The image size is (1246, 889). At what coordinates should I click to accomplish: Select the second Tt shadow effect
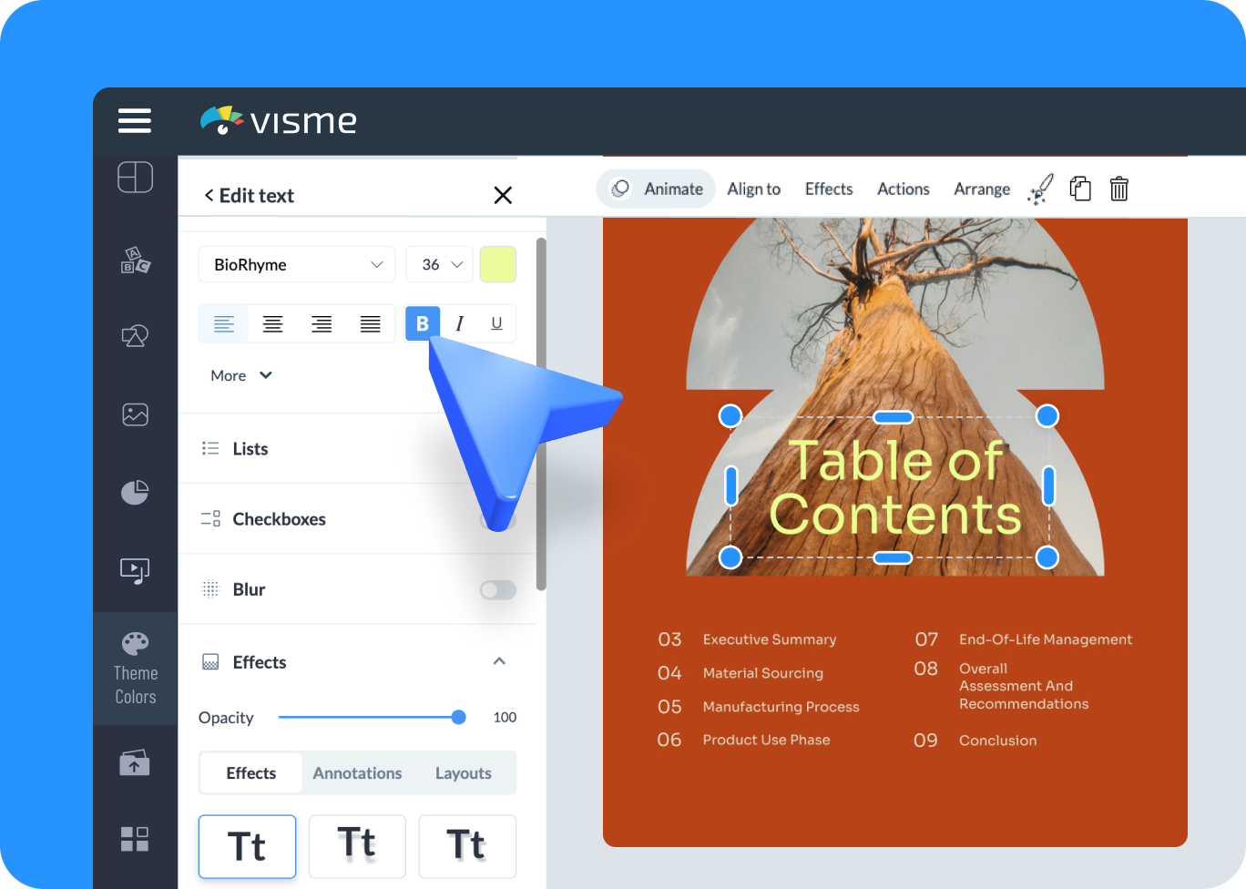[x=357, y=846]
